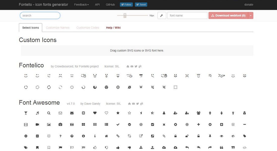Viewport: 277px width, 151px height.
Task: Choose the single tag icon
Action: [245, 136]
